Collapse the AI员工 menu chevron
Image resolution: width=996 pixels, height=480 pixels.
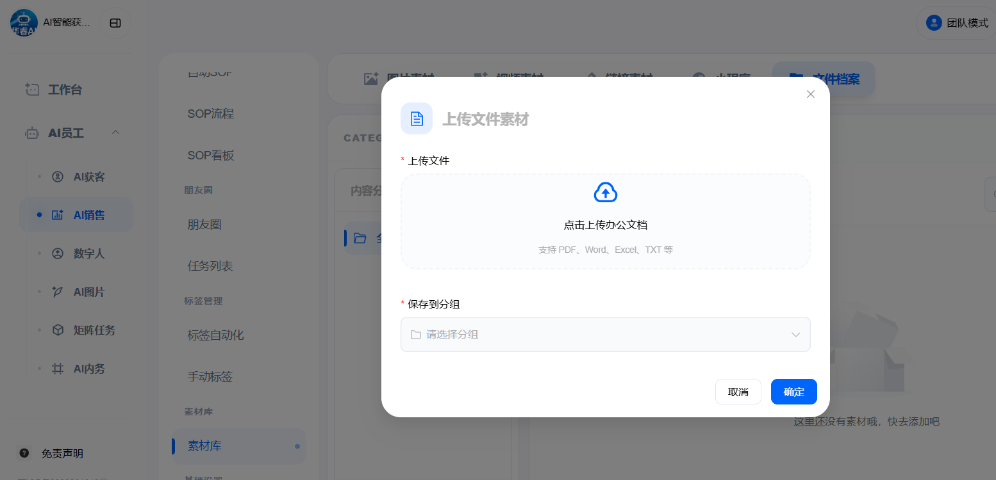115,132
